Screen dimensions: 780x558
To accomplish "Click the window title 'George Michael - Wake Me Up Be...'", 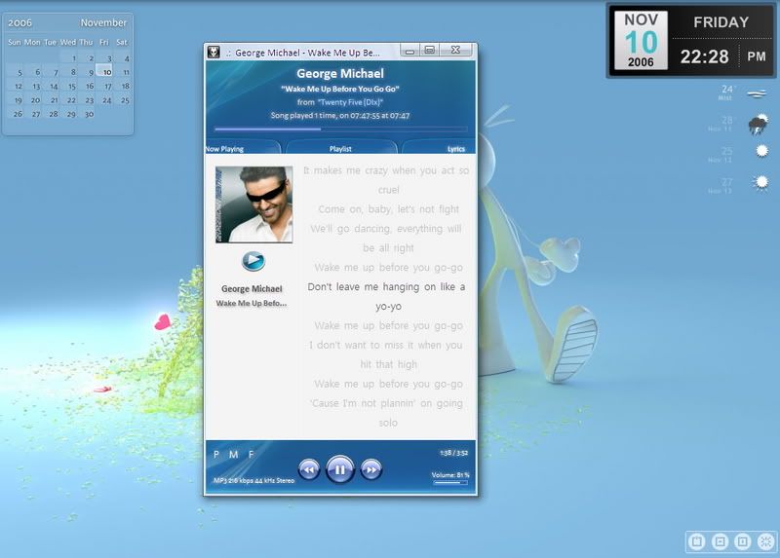I will coord(307,53).
